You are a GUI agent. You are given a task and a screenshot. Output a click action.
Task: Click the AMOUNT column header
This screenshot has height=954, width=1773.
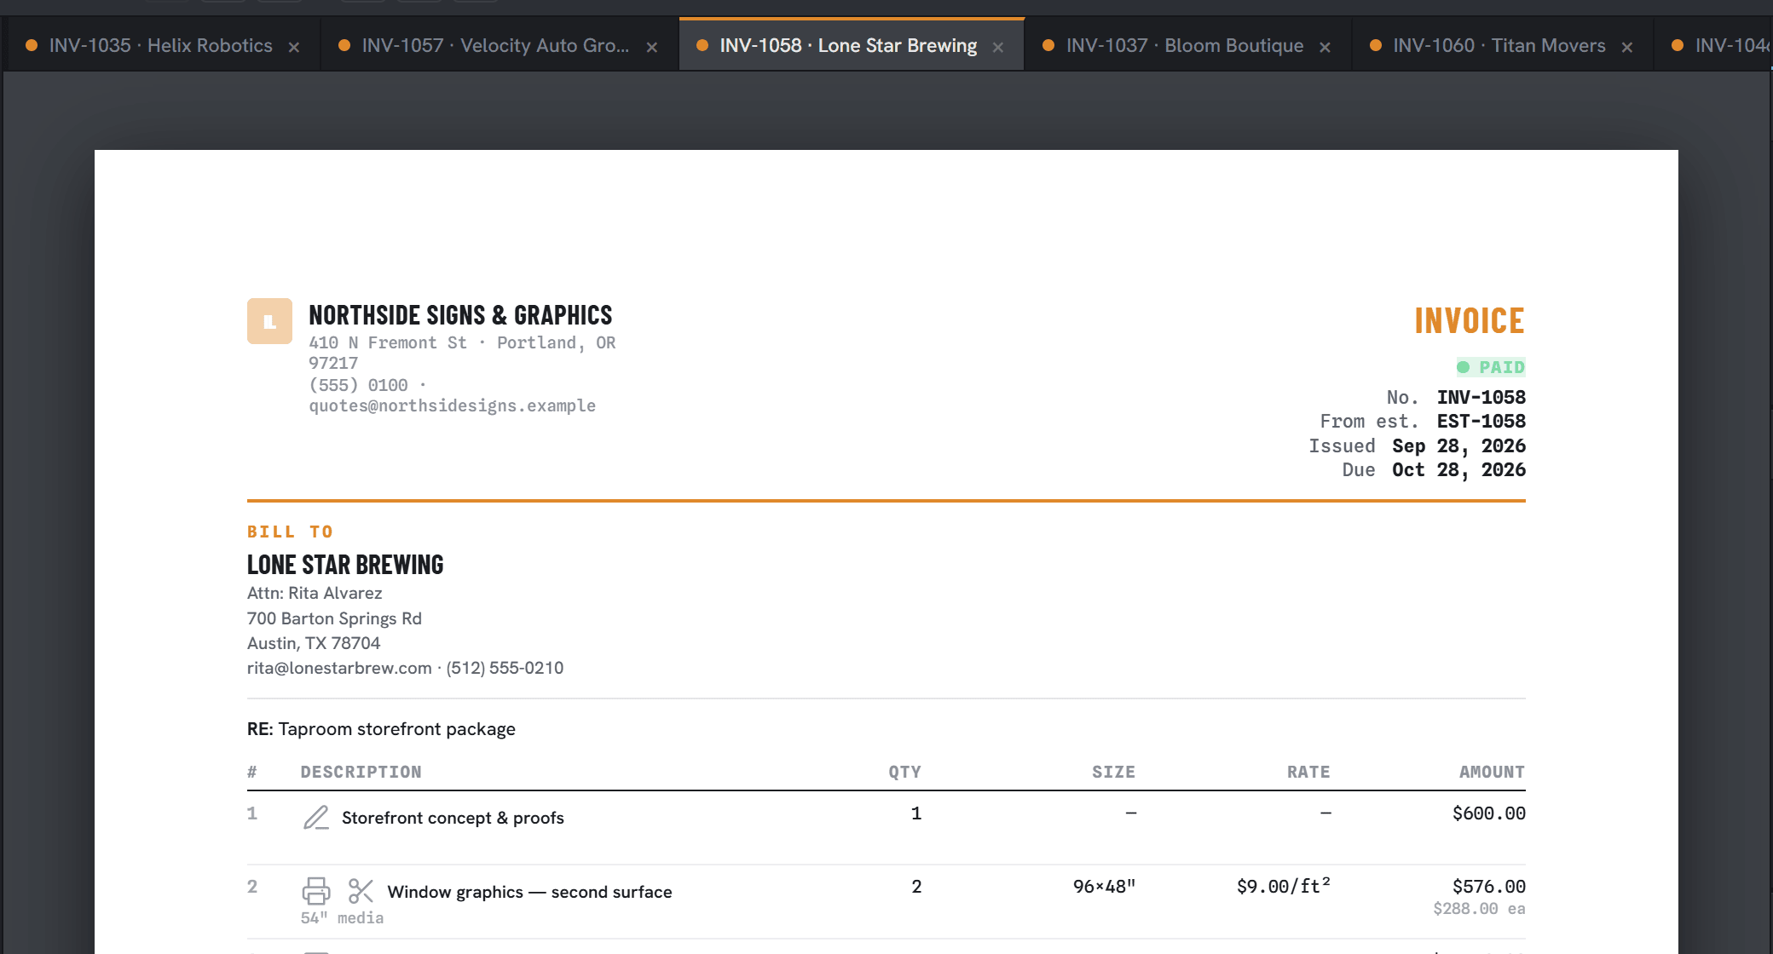(1492, 772)
